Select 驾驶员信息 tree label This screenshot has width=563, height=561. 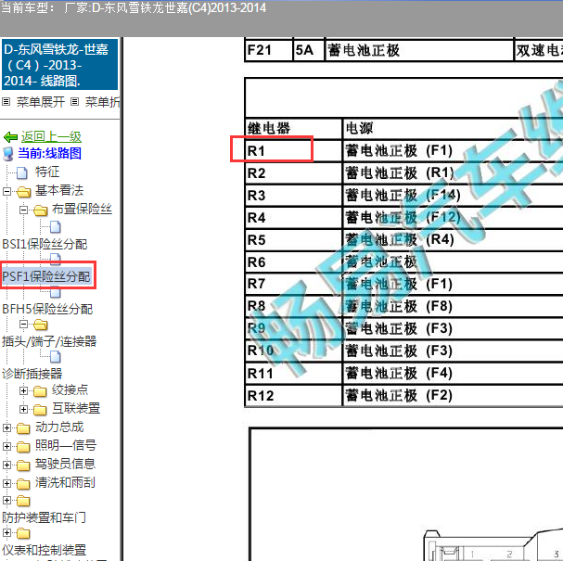65,464
